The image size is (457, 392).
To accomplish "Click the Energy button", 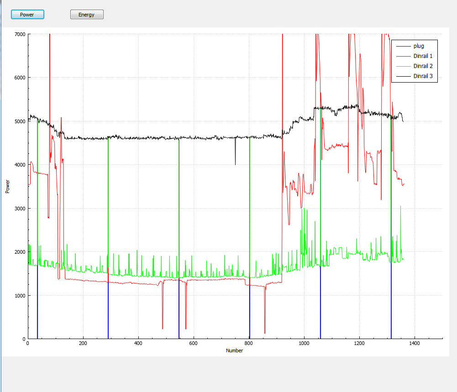I will pos(87,15).
